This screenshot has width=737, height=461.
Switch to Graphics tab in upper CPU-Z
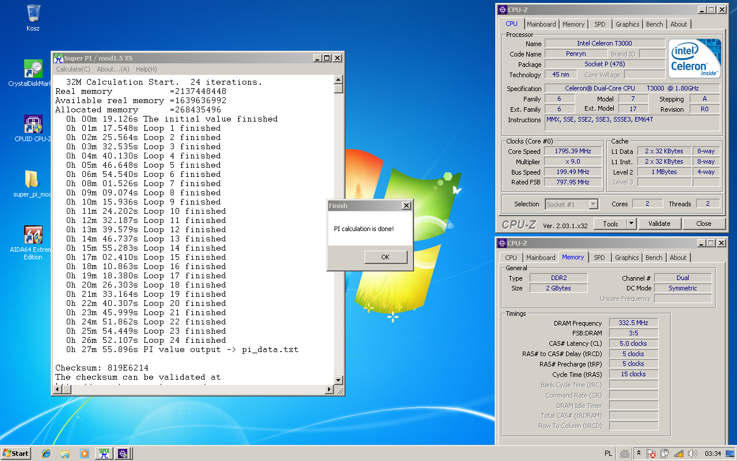pos(627,24)
